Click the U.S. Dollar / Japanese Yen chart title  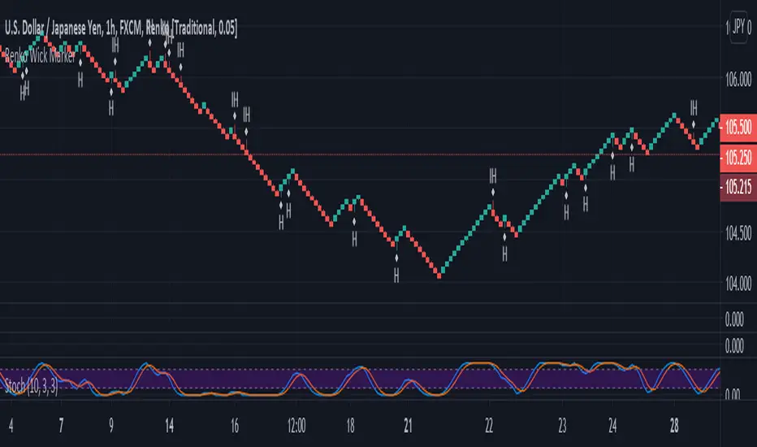point(121,28)
